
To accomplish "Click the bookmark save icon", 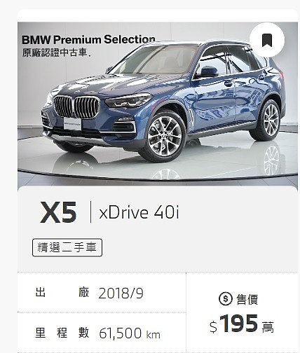I will click(267, 40).
